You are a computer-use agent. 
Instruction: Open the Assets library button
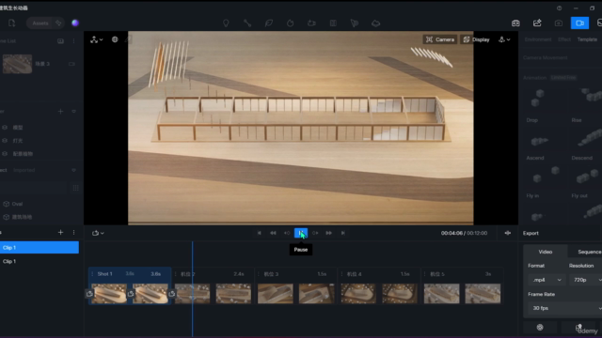[40, 23]
